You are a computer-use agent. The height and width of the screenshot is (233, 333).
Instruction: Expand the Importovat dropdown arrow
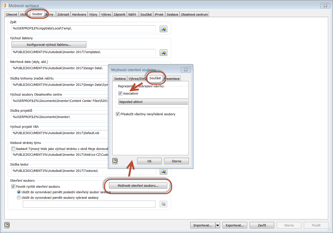pyautogui.click(x=218, y=225)
